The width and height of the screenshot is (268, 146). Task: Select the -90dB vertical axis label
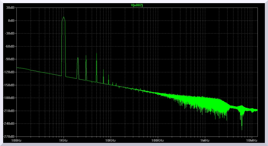(10, 59)
